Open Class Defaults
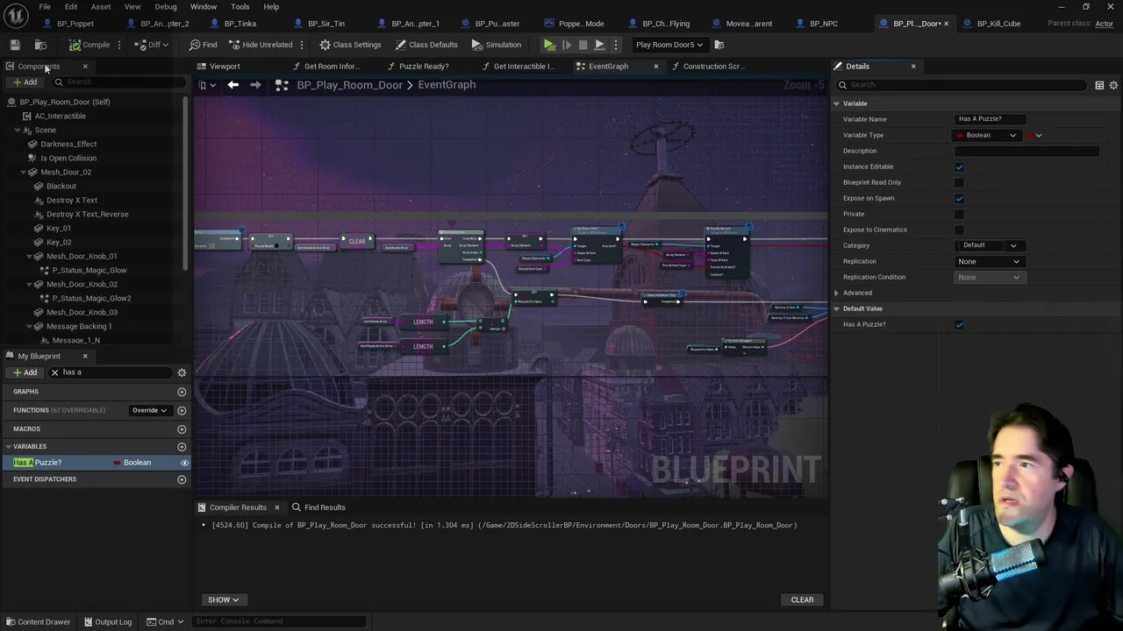Screen dimensions: 1123x631 [426, 45]
